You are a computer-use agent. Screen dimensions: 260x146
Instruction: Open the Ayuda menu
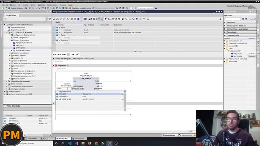pyautogui.click(x=70, y=5)
